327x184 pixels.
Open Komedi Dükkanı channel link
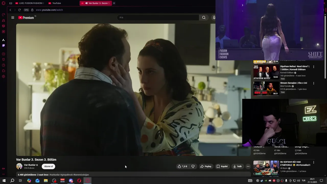287,73
